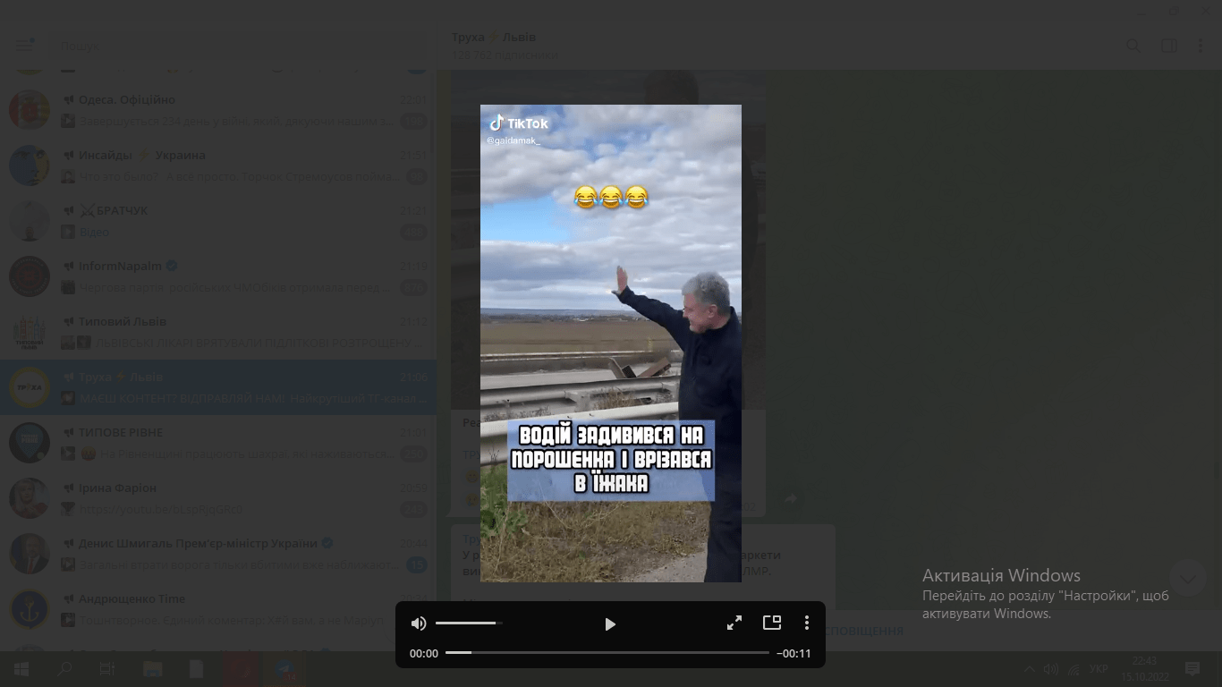
Task: Toggle the chat info side panel icon
Action: click(x=1168, y=46)
